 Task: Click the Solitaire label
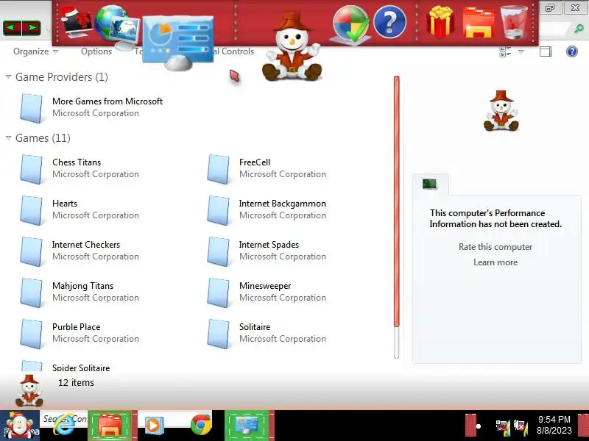pos(255,326)
